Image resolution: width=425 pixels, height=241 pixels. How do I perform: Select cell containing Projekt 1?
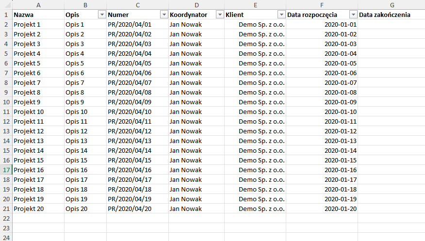38,25
